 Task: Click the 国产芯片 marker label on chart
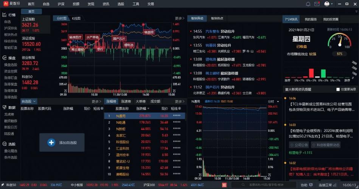pyautogui.click(x=119, y=39)
